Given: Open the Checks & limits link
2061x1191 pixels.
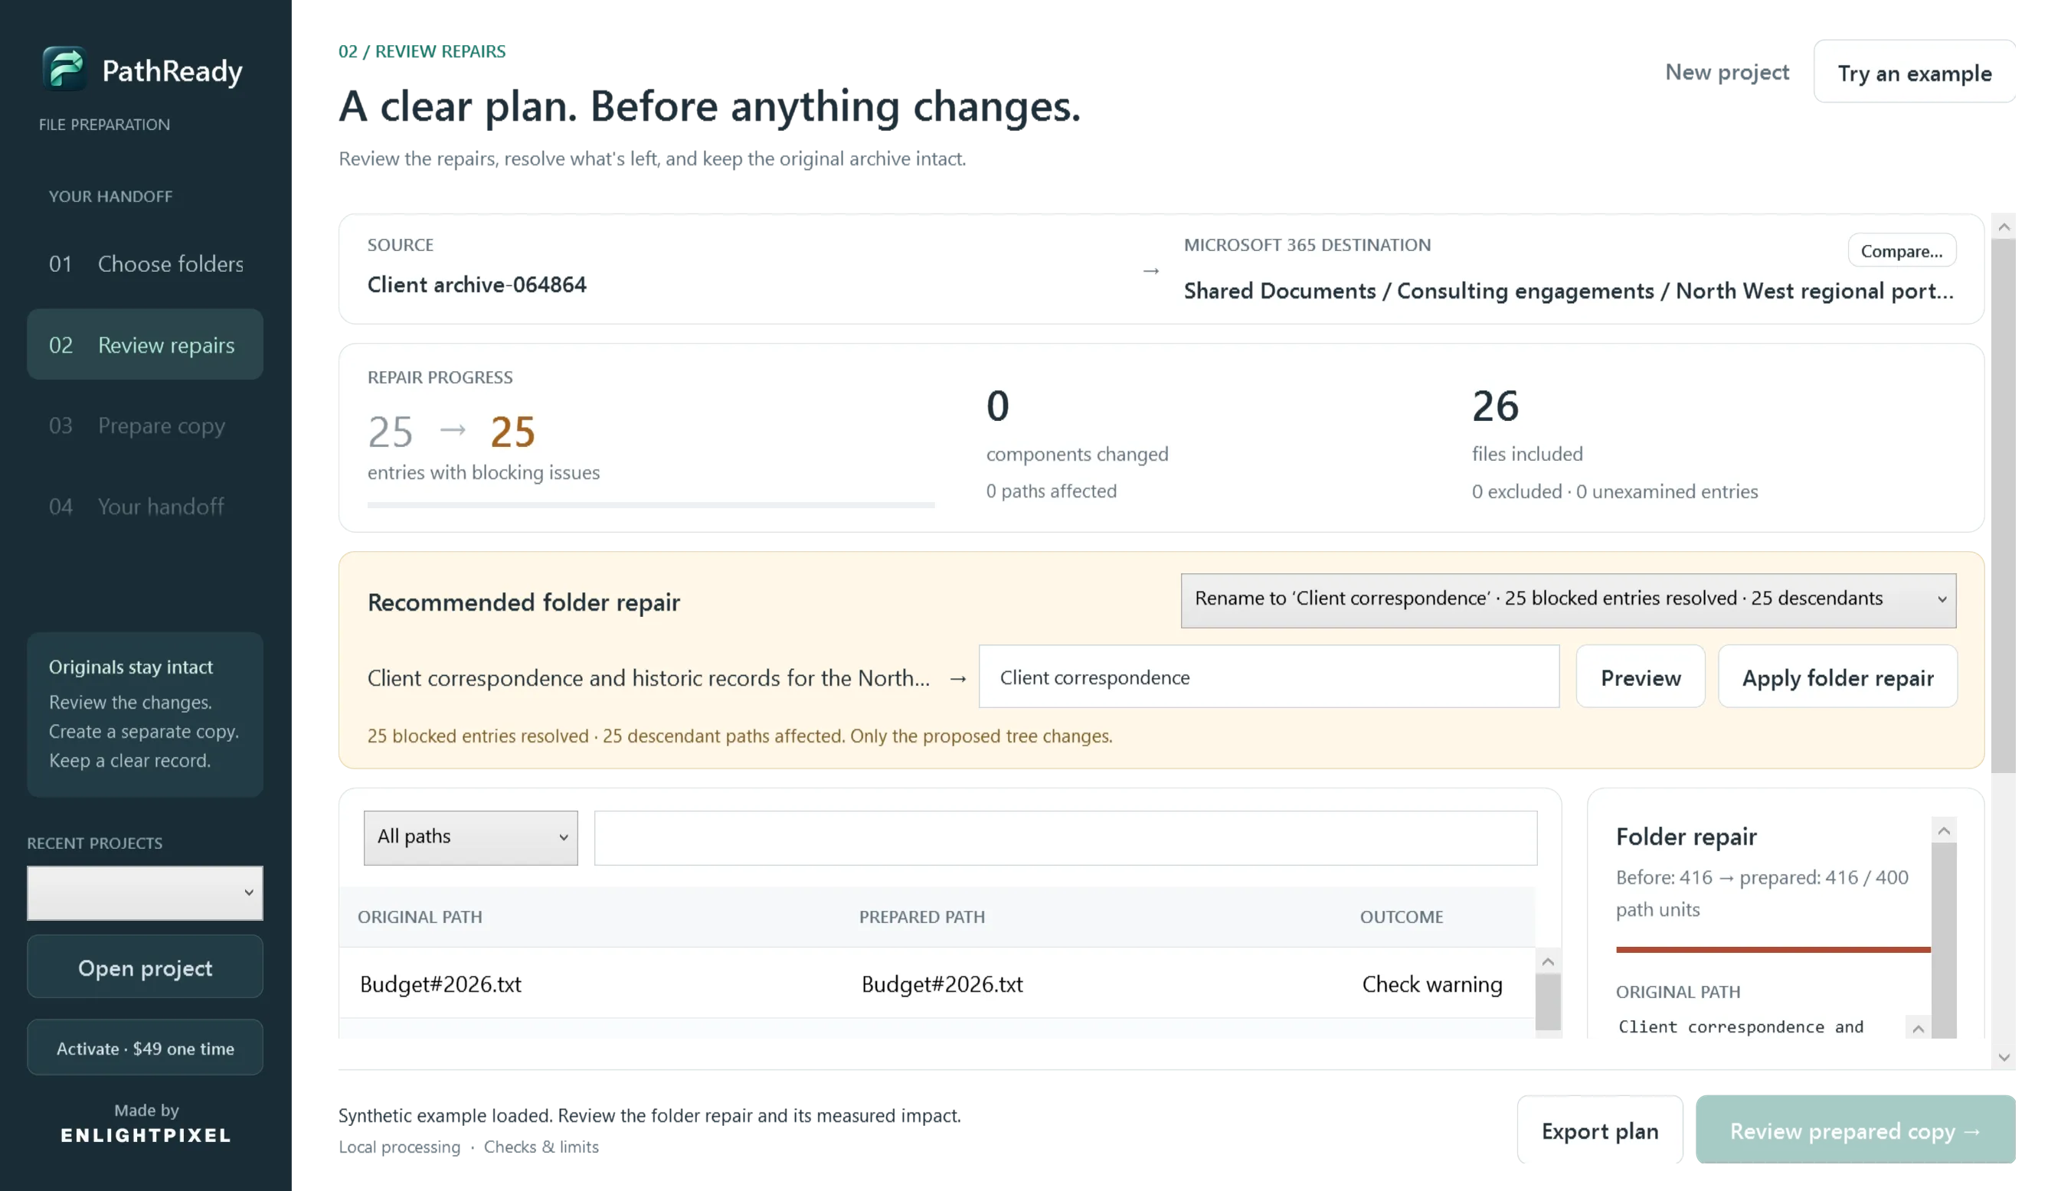Looking at the screenshot, I should (x=541, y=1146).
